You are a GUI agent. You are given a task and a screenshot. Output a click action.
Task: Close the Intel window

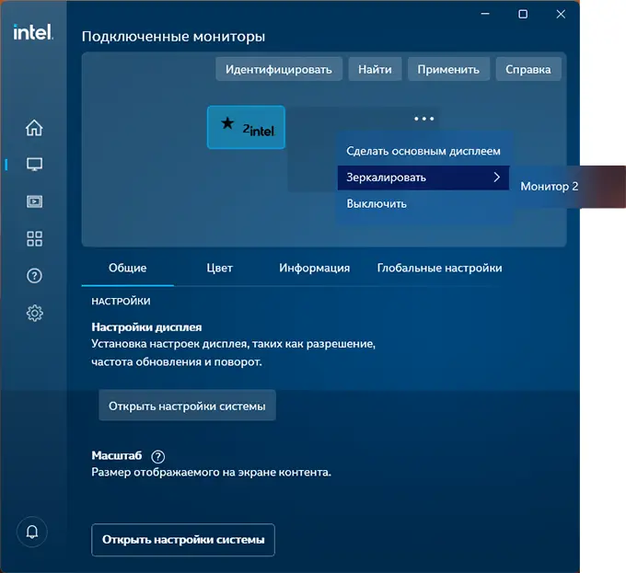[x=561, y=14]
